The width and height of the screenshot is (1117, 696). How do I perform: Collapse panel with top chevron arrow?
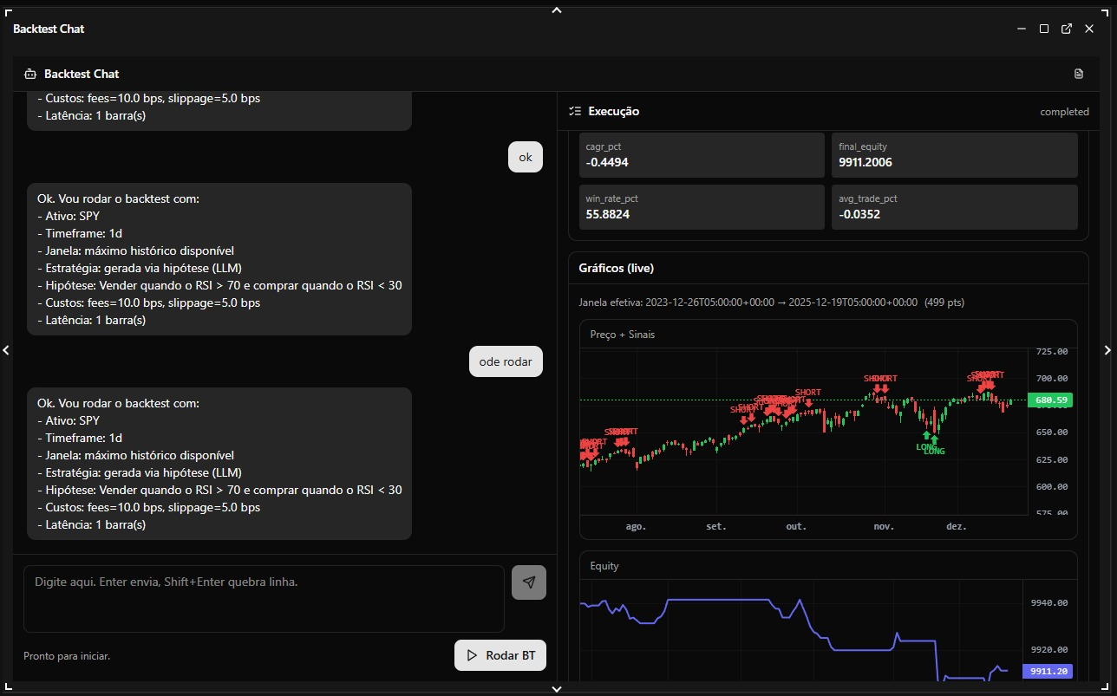(x=558, y=10)
